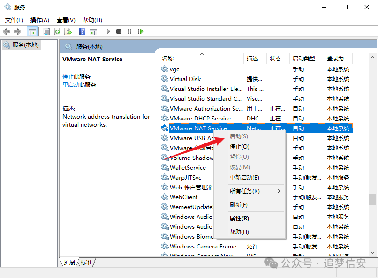Image resolution: width=378 pixels, height=278 pixels.
Task: Click the Restart Service toolbar icon
Action: coord(140,31)
